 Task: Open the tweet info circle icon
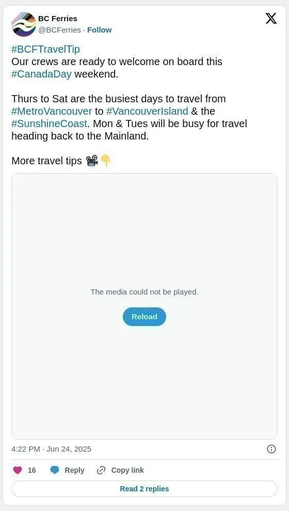point(271,449)
